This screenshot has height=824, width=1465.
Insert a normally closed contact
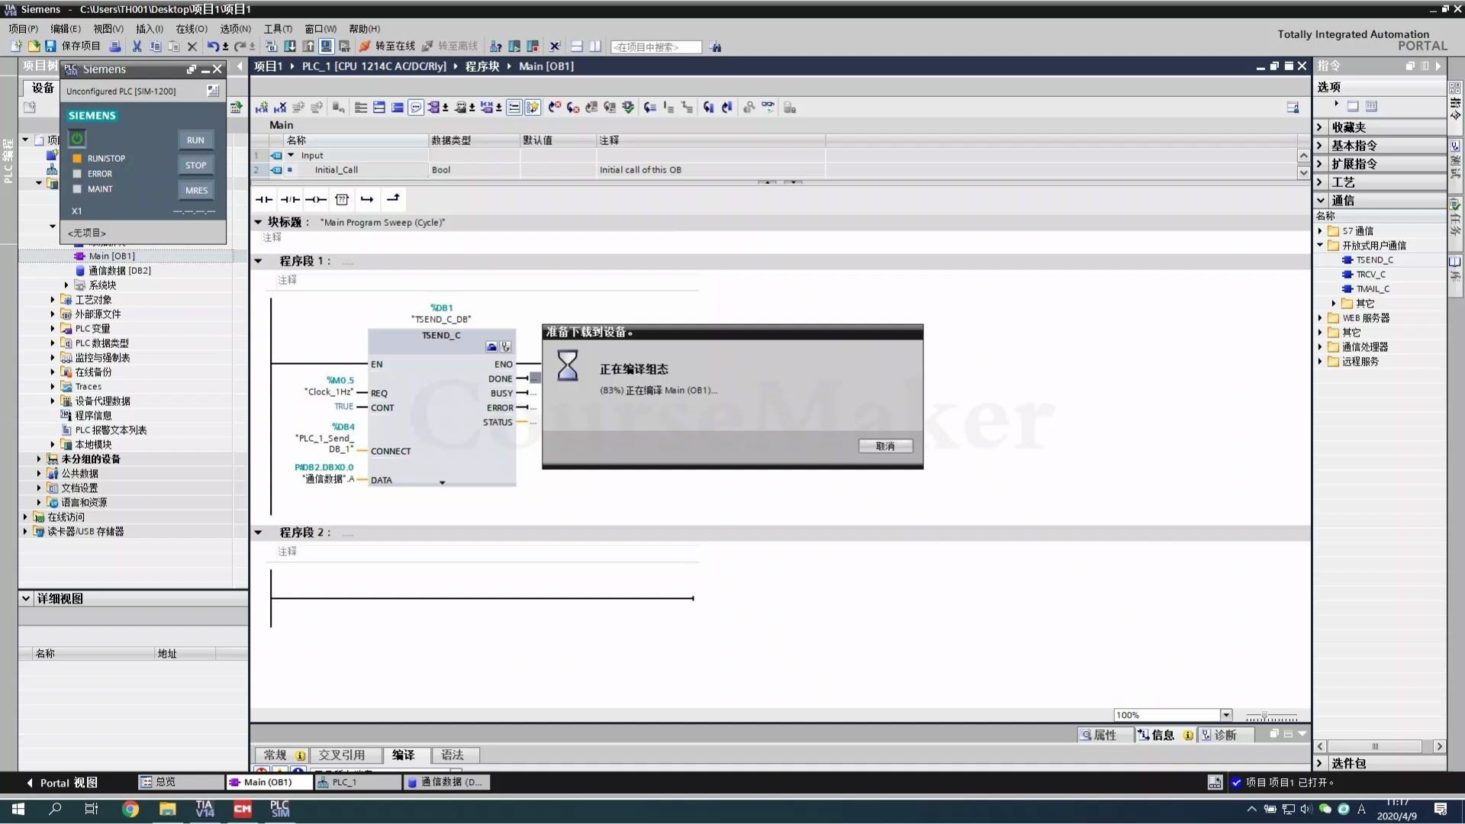point(290,199)
